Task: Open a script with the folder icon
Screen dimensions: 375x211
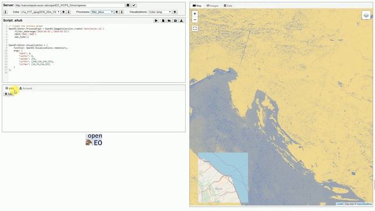Action: pos(169,21)
